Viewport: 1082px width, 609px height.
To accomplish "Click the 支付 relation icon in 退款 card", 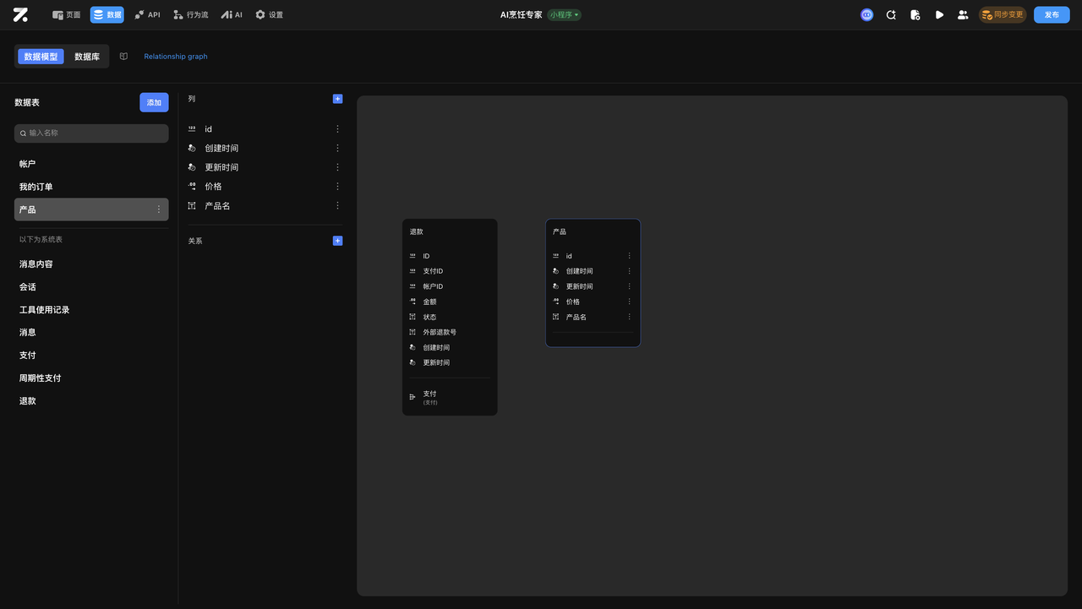I will point(413,397).
